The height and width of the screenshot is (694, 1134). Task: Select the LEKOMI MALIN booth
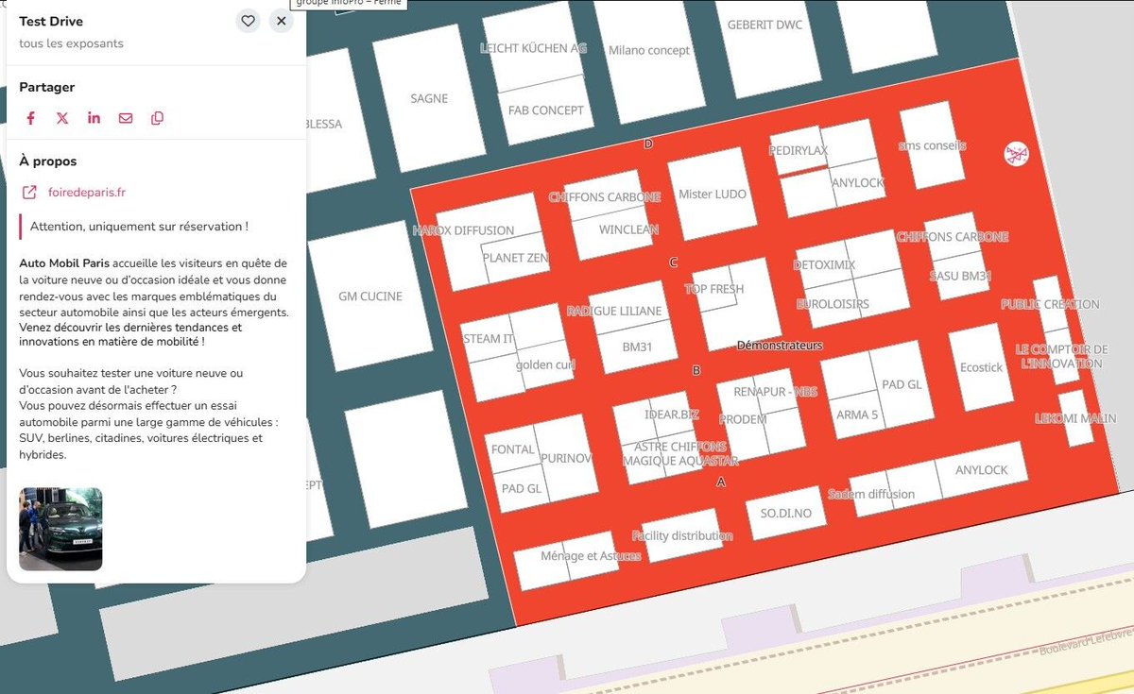(x=1075, y=418)
